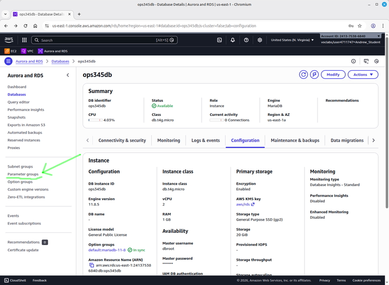Open the settings gear in top bar
Image resolution: width=389 pixels, height=285 pixels.
(x=260, y=40)
